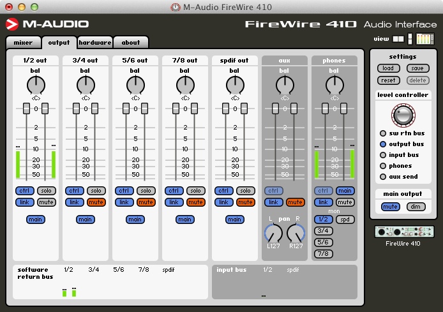Toggle link on 5/6 out channel
Viewport: 443px width, 312px height.
(124, 202)
